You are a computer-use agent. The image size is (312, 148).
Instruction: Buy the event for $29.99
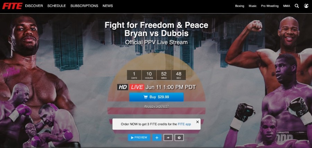point(156,97)
